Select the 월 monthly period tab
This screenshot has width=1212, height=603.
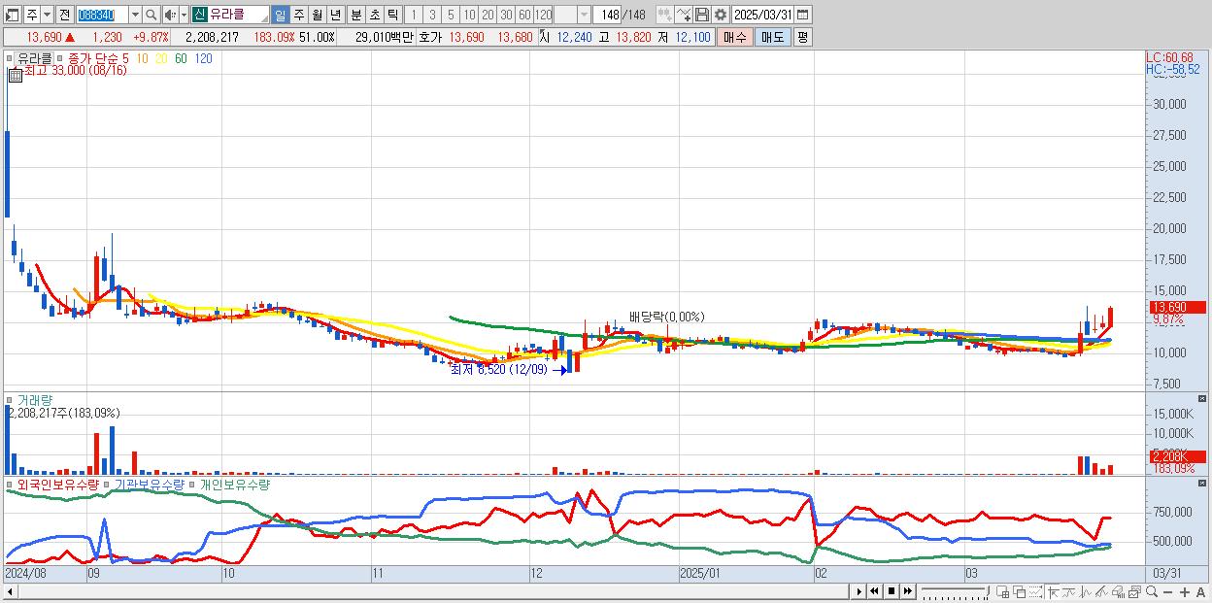[317, 15]
